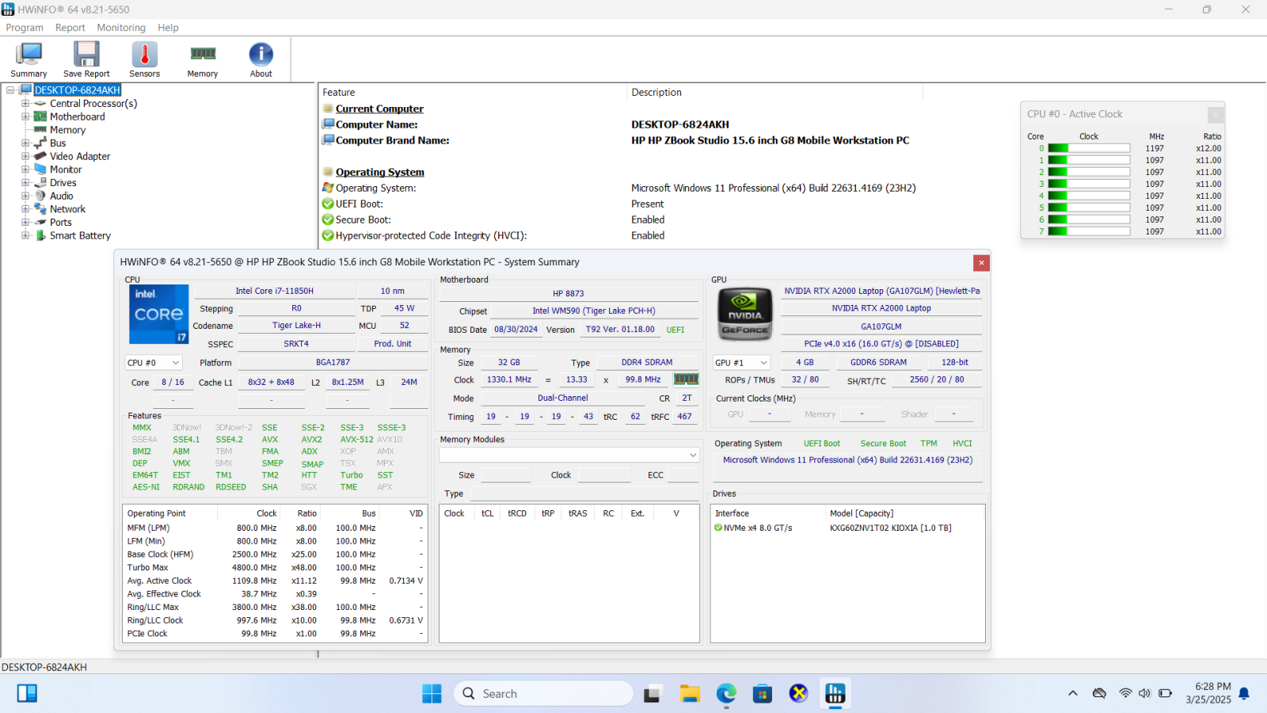1267x713 pixels.
Task: Expand the Motherboard tree node
Action: click(25, 116)
